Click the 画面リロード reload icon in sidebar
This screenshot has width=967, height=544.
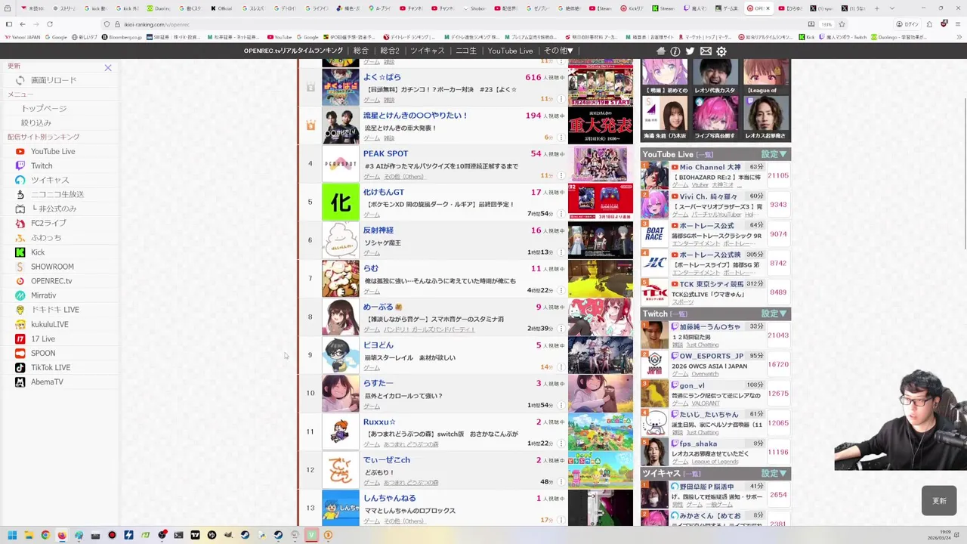pos(20,80)
